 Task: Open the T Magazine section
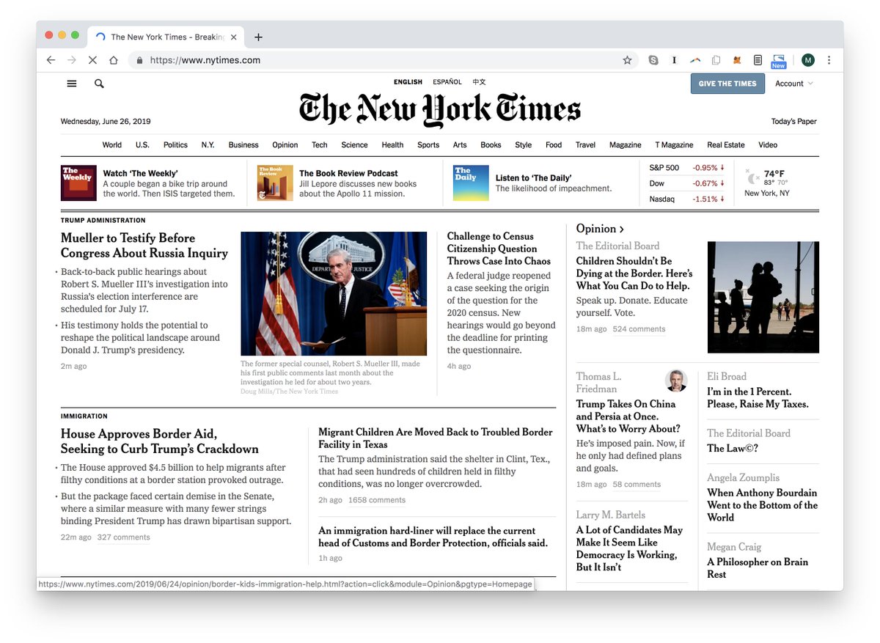click(x=674, y=145)
